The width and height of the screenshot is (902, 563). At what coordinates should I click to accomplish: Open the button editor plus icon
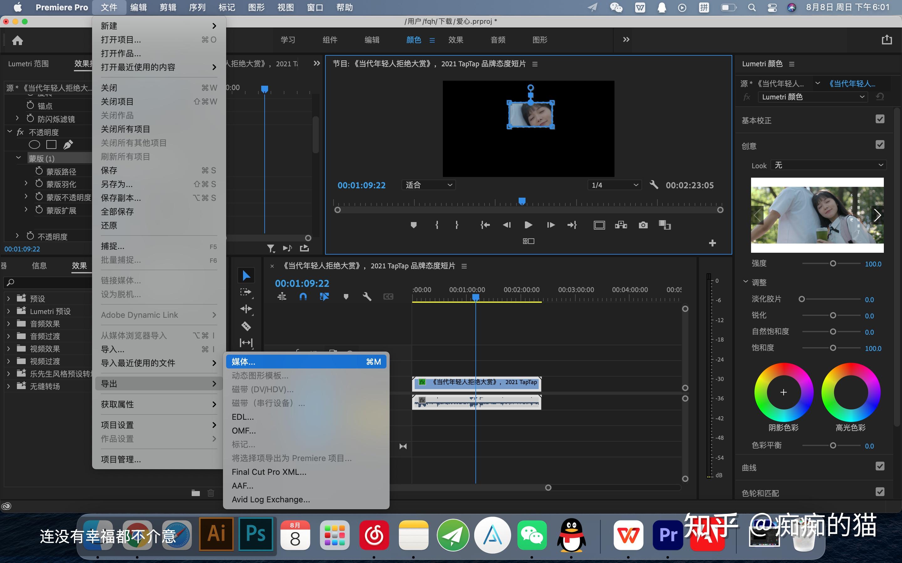point(712,243)
